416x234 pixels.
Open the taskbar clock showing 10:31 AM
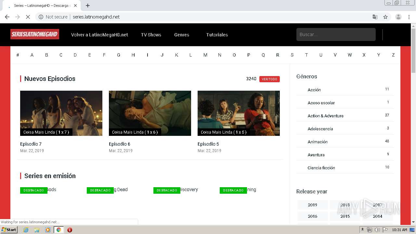point(399,230)
